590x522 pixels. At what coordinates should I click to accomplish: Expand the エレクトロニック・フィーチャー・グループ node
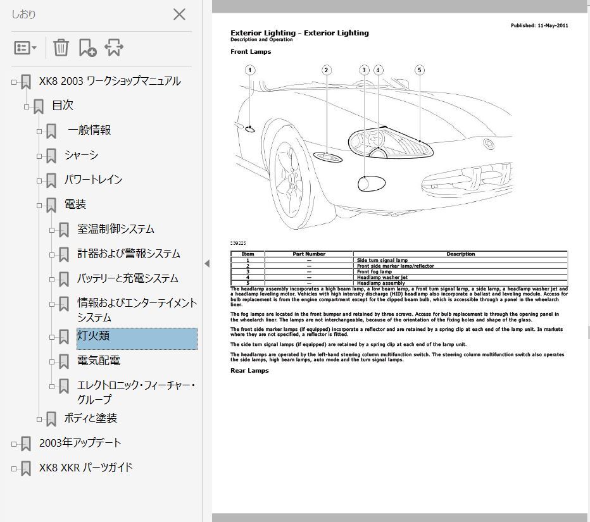(x=52, y=386)
